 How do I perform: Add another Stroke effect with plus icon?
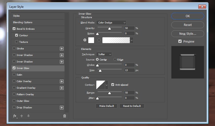point(62,49)
